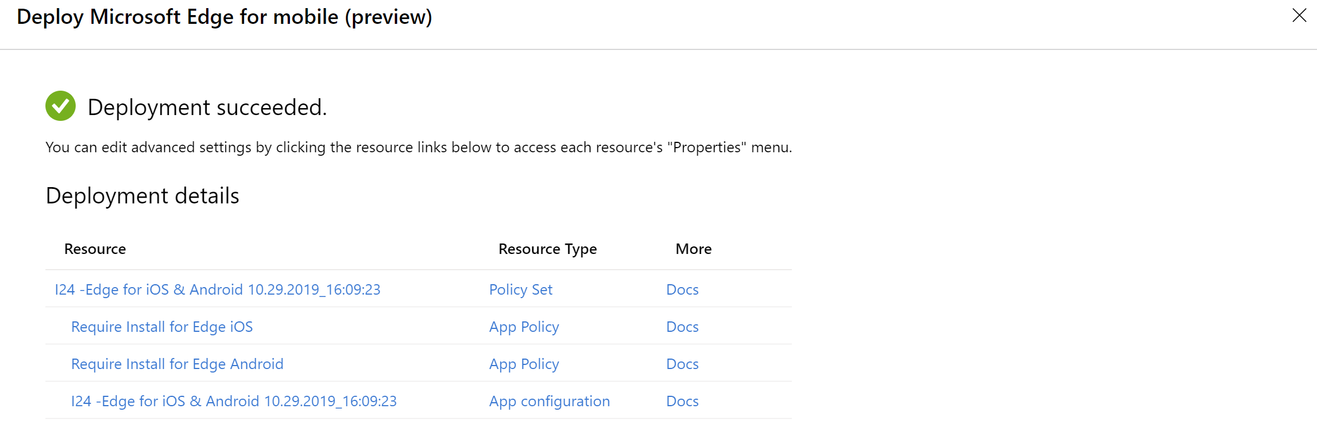Open Docs for Require Install for Edge Android
This screenshot has width=1317, height=444.
click(682, 364)
